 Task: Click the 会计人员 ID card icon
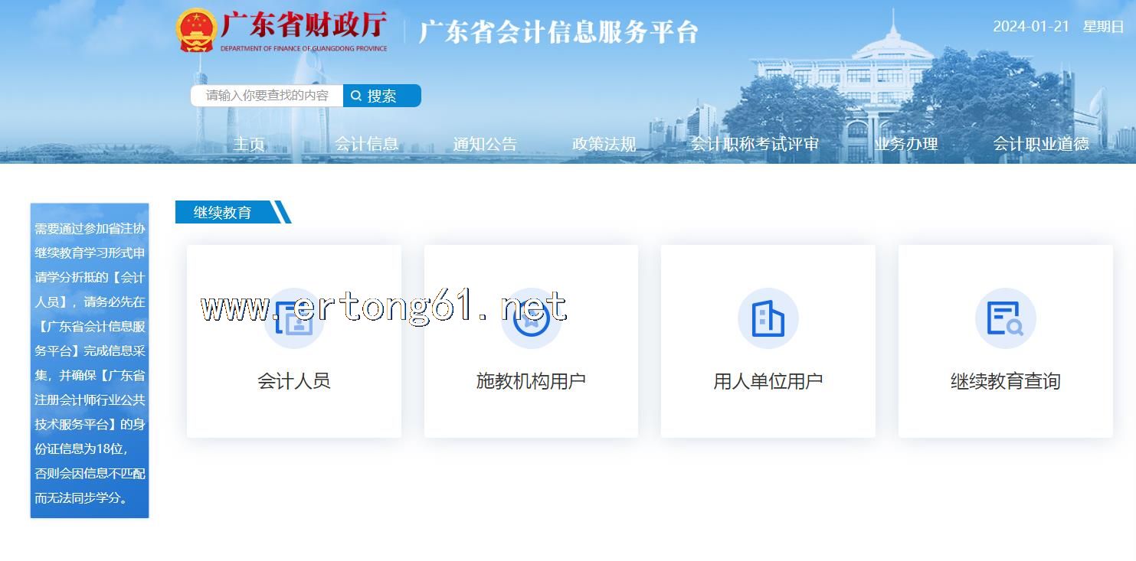(x=294, y=318)
